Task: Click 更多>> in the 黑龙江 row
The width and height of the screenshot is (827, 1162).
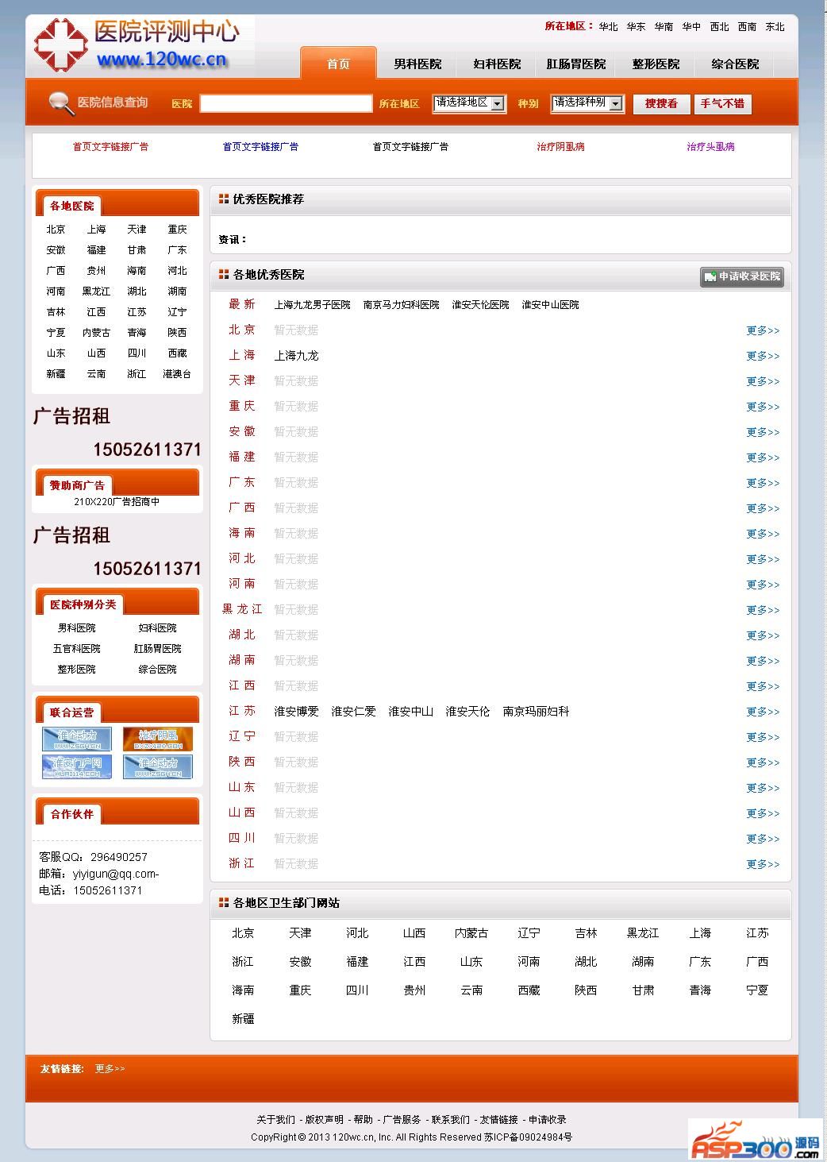Action: (763, 610)
